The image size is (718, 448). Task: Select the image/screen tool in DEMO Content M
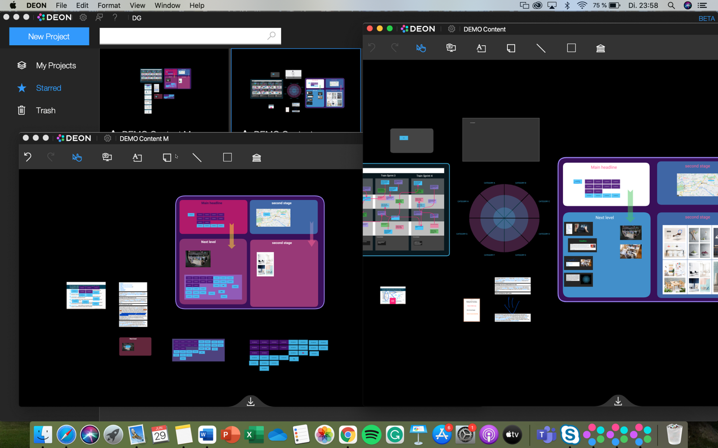tap(107, 157)
